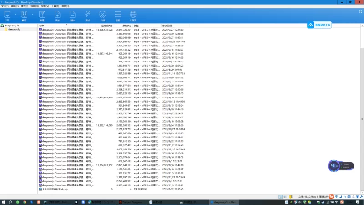Image resolution: width=364 pixels, height=205 pixels.
Task: Click the Sogou input method S icon
Action: (x=331, y=197)
